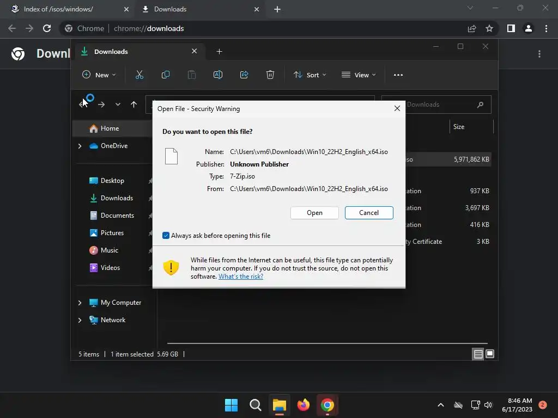558x418 pixels.
Task: Click the search magnifier in Explorer search box
Action: pos(480,104)
